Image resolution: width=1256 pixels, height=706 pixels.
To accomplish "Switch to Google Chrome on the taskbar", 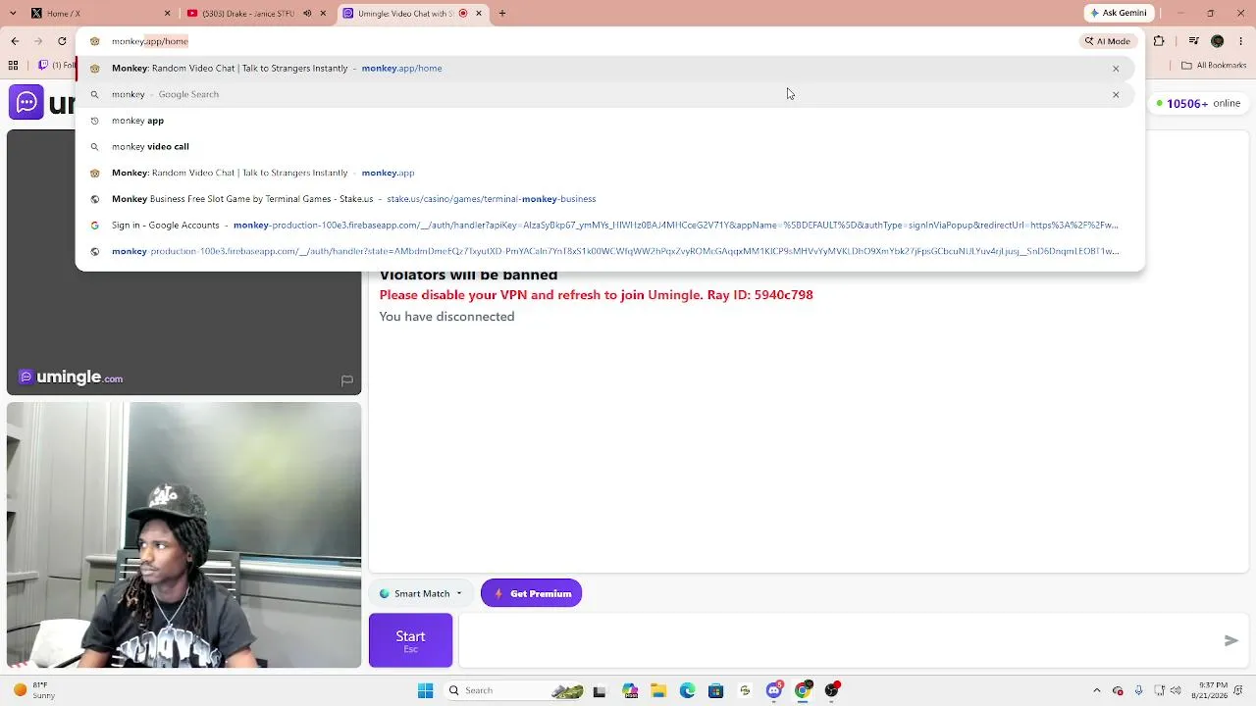I will click(x=803, y=690).
